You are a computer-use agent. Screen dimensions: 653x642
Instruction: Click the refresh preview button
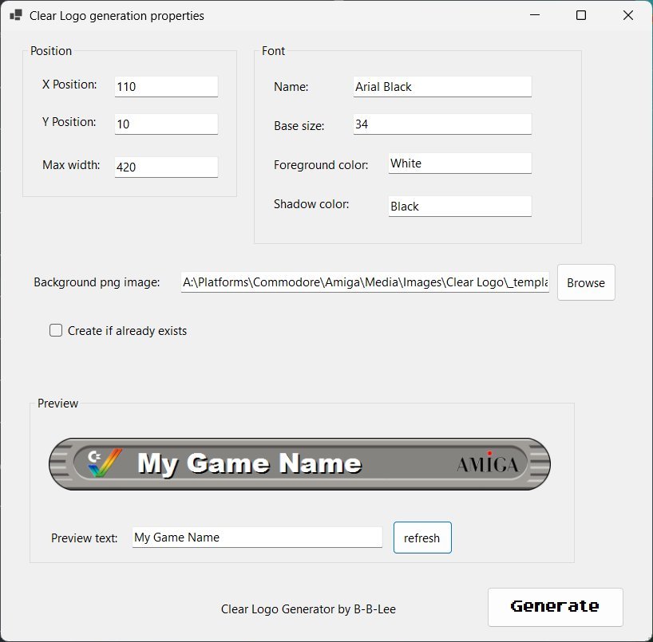422,538
